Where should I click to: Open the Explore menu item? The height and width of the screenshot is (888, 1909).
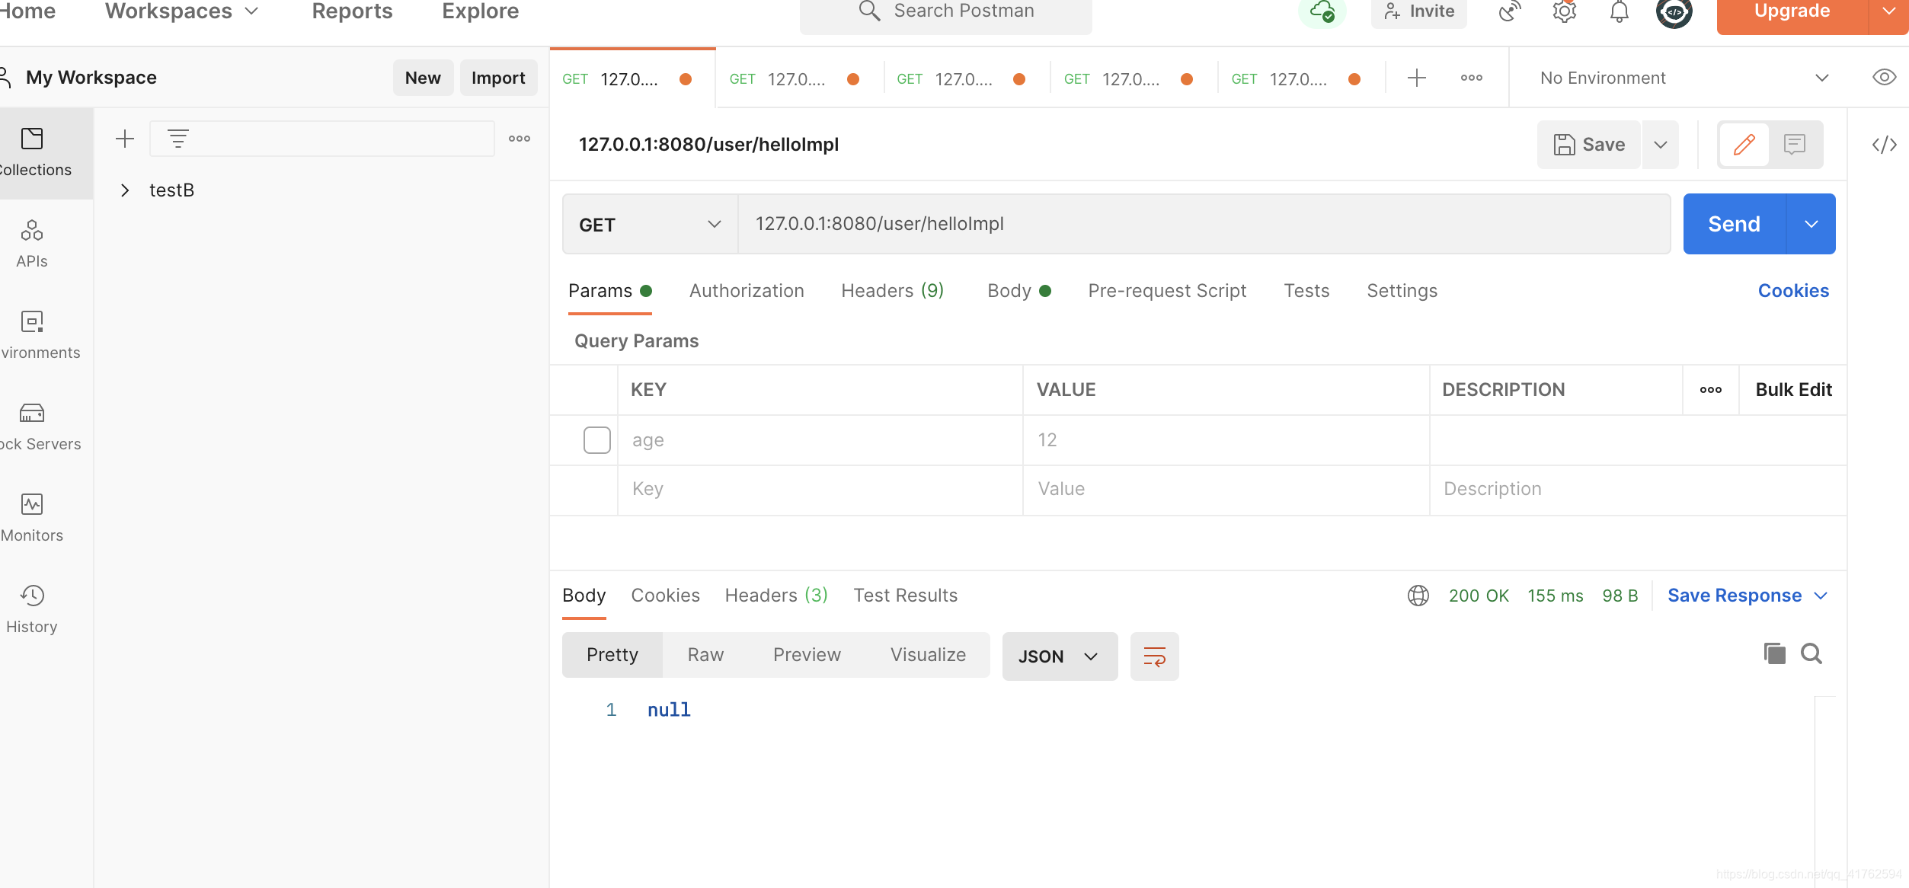click(x=480, y=11)
